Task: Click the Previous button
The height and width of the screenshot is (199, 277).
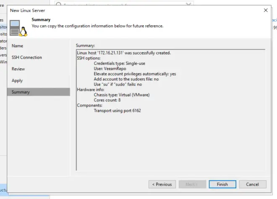Action: [162, 184]
